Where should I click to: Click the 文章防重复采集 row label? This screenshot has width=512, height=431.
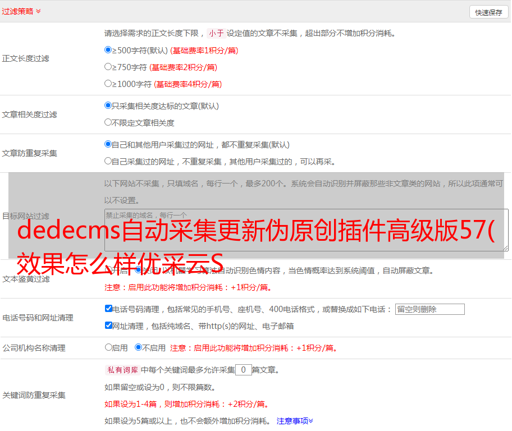point(29,153)
